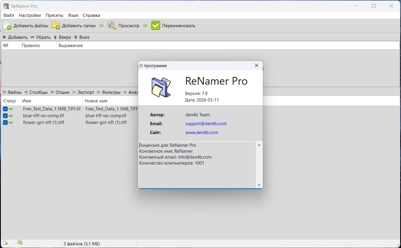401x248 pixels.
Task: Select the file blue-tiff-no-comp.tif in the Имя column
Action: [44, 116]
